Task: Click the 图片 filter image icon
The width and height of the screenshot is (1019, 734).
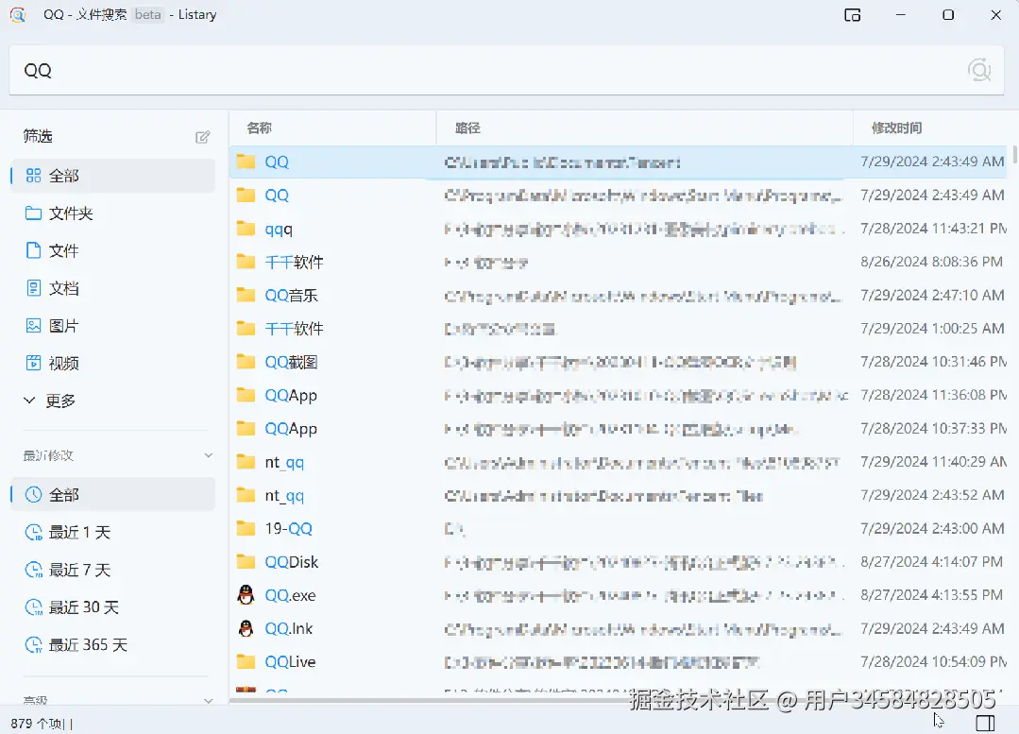Action: click(x=33, y=326)
